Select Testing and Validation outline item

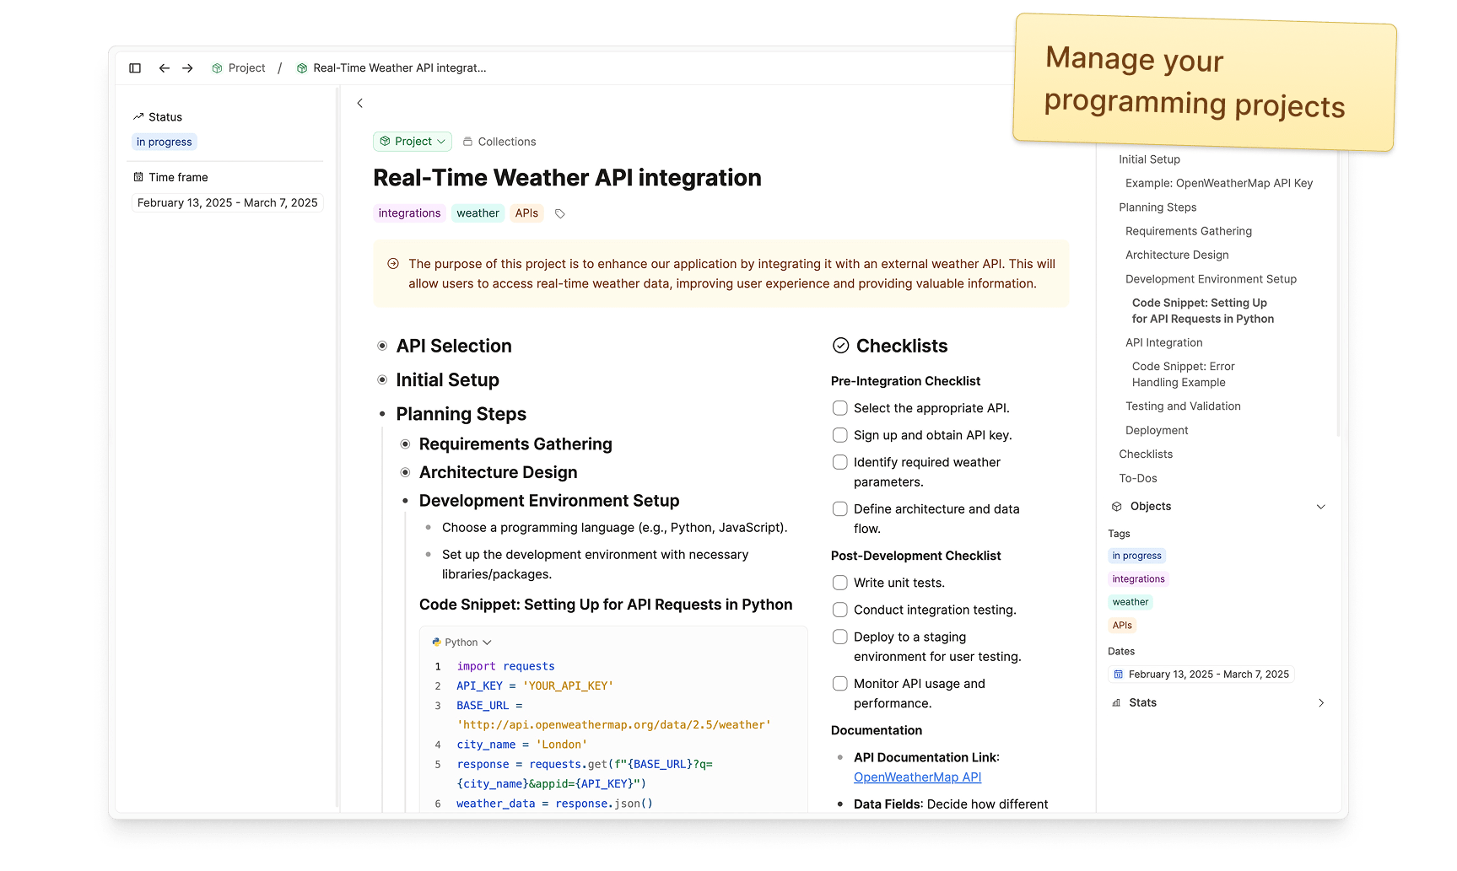pos(1182,406)
